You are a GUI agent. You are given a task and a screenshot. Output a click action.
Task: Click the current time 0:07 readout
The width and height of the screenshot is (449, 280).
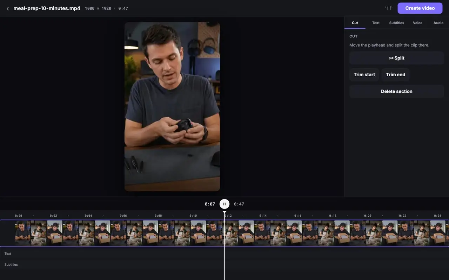tap(210, 204)
